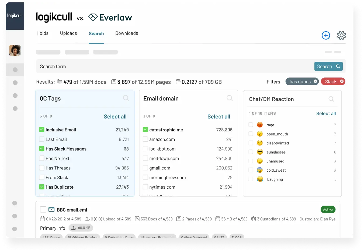Uncheck the Inclusive Email tag
The image size is (364, 252).
[x=41, y=130]
